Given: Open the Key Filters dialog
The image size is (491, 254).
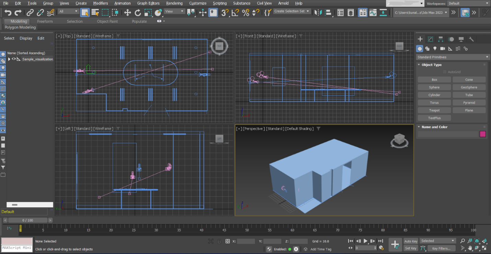Looking at the screenshot, I should coord(442,248).
